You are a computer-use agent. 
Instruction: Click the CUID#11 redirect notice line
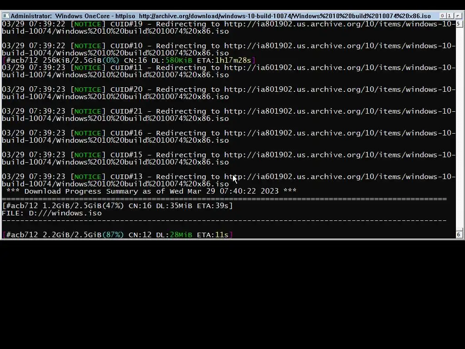click(229, 71)
